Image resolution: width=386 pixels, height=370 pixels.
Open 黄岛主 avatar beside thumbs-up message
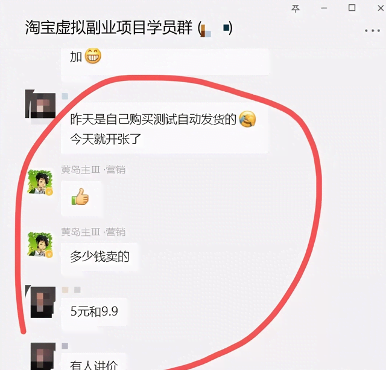pos(40,182)
